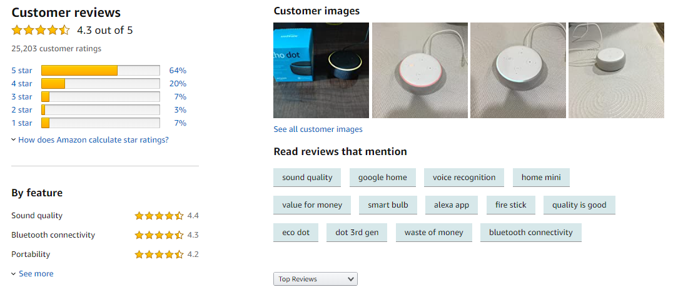Click the Portability star rating
The height and width of the screenshot is (292, 678).
(x=159, y=254)
